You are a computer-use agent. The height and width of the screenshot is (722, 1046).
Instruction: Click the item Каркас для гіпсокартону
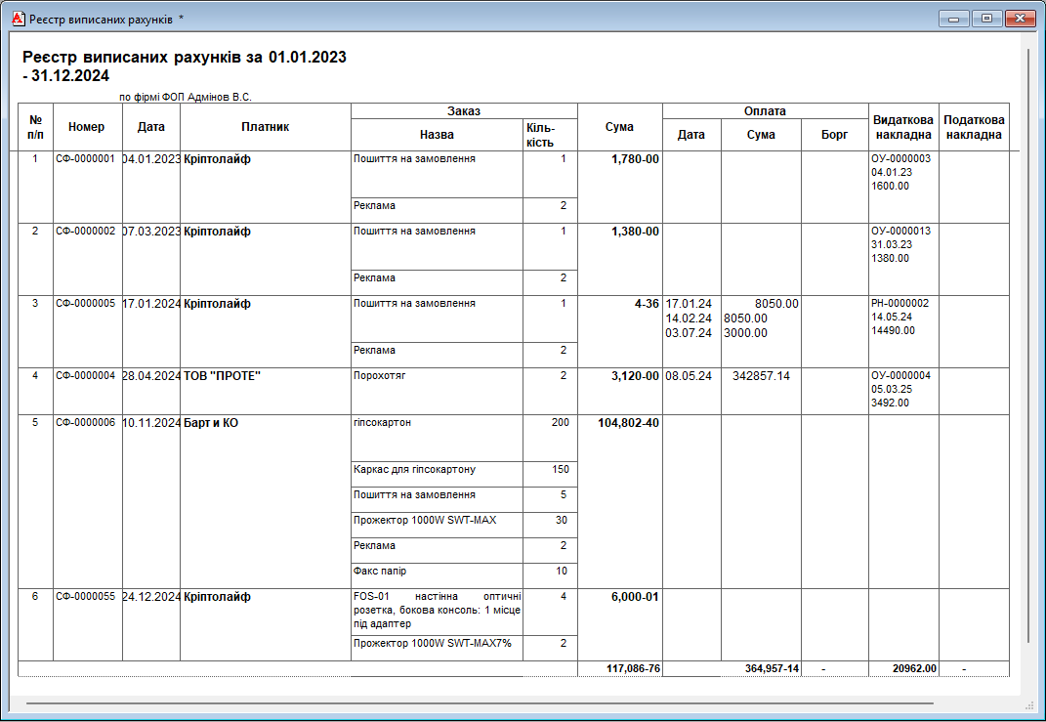pos(414,469)
